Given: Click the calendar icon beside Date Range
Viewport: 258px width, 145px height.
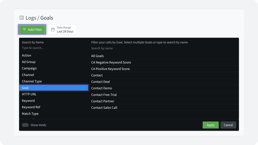Looking at the screenshot, I should pyautogui.click(x=53, y=30).
